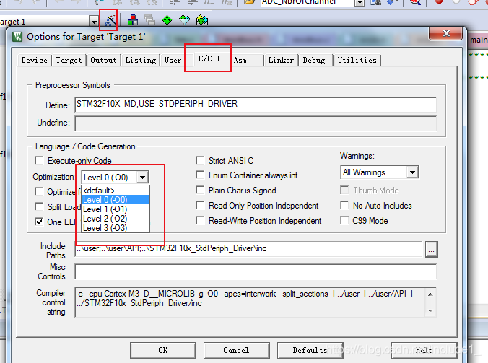This screenshot has width=488, height=363.
Task: Click into the Misc Controls field
Action: (x=256, y=271)
